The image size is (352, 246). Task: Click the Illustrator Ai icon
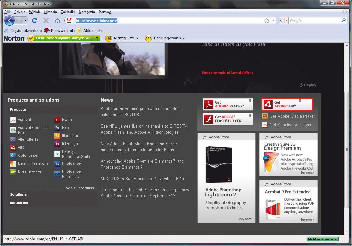57,136
